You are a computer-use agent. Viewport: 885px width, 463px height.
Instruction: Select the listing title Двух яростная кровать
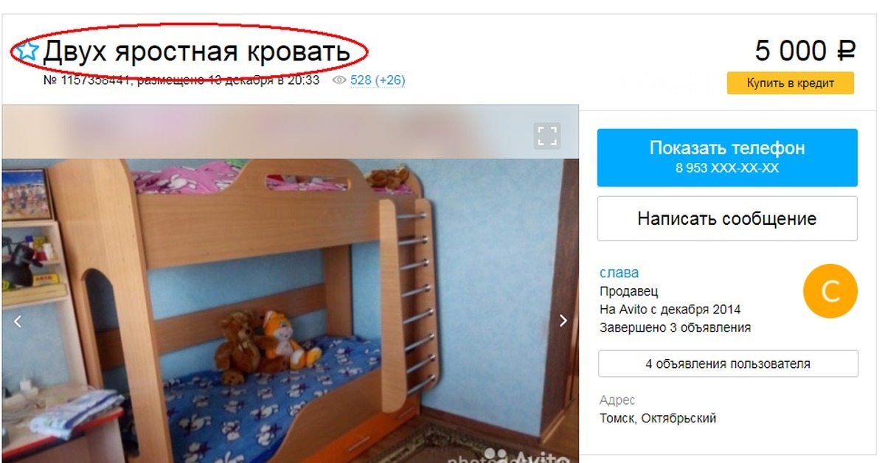195,51
